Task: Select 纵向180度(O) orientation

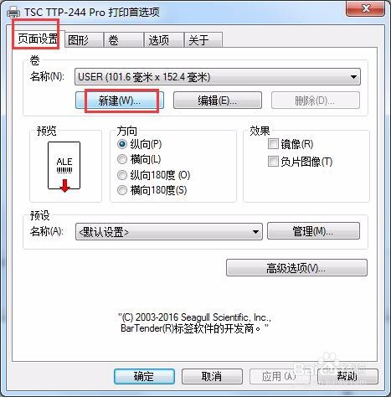Action: point(122,175)
